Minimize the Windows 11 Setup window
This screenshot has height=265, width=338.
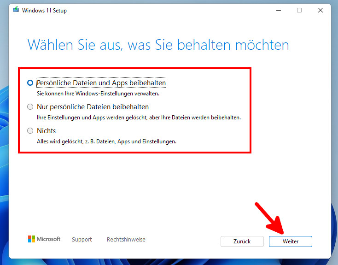[279, 10]
